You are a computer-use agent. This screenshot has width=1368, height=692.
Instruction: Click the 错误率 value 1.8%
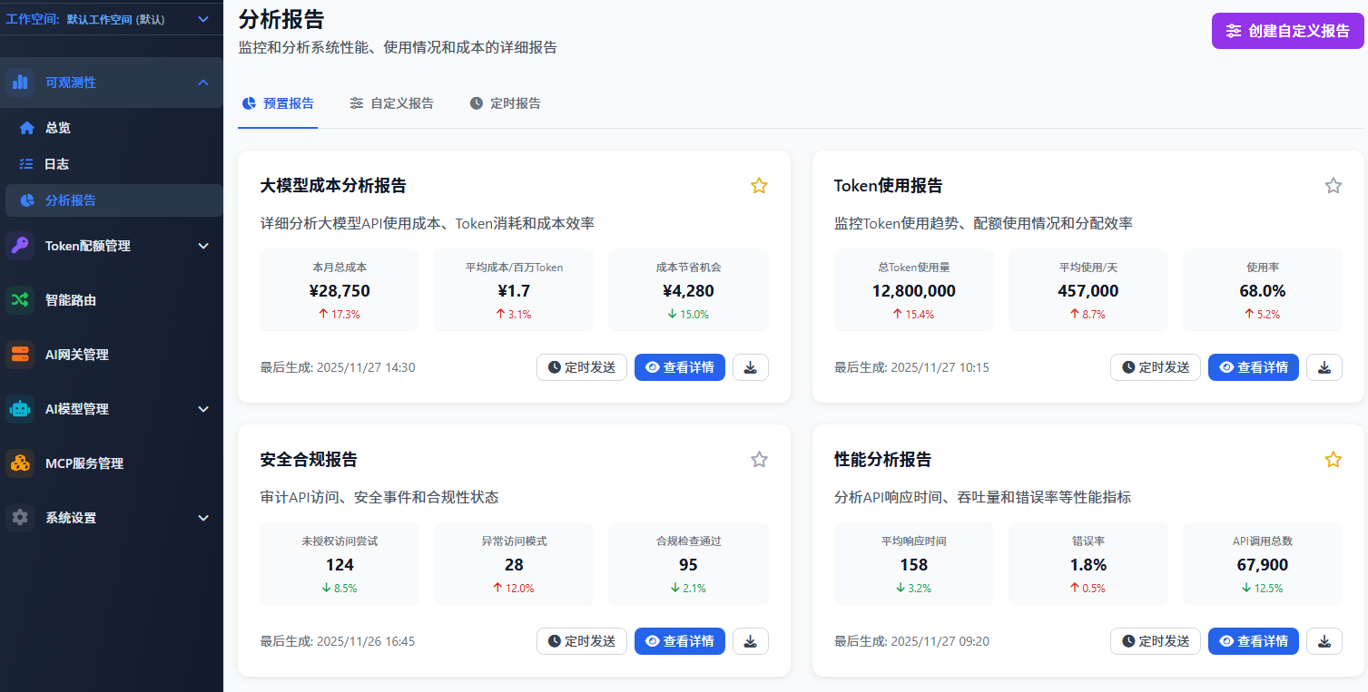(1088, 565)
